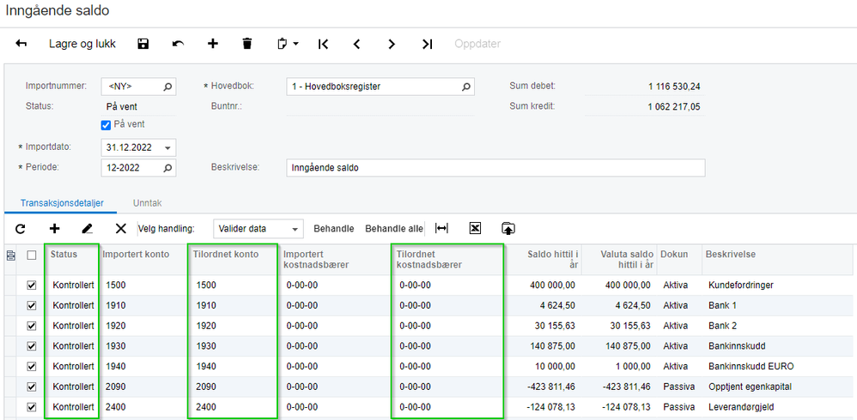Delete row with the grid X icon
Screen dimensions: 857x420
121,229
